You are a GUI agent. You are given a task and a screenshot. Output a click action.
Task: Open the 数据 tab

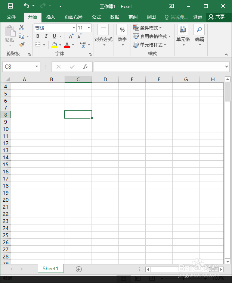(x=114, y=17)
